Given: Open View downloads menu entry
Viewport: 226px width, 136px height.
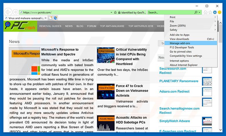Looking at the screenshot, I should click(x=179, y=39).
